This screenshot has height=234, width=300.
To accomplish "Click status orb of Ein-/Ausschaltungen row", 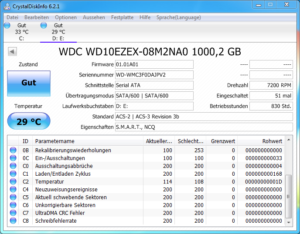I will point(13,158).
